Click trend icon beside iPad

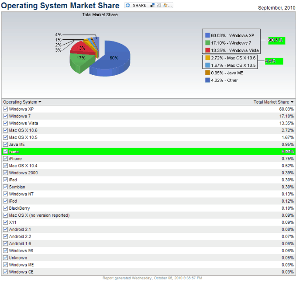pos(5,180)
